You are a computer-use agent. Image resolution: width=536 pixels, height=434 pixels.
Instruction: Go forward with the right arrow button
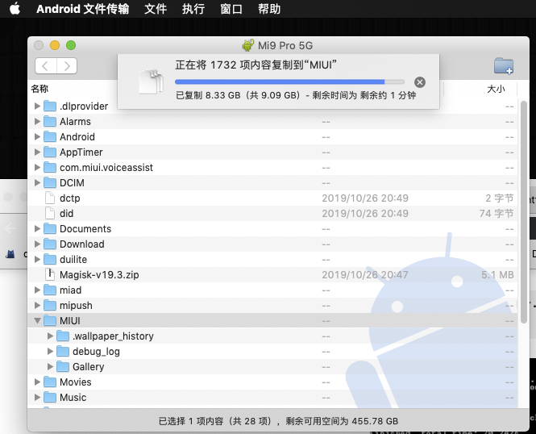(x=67, y=65)
